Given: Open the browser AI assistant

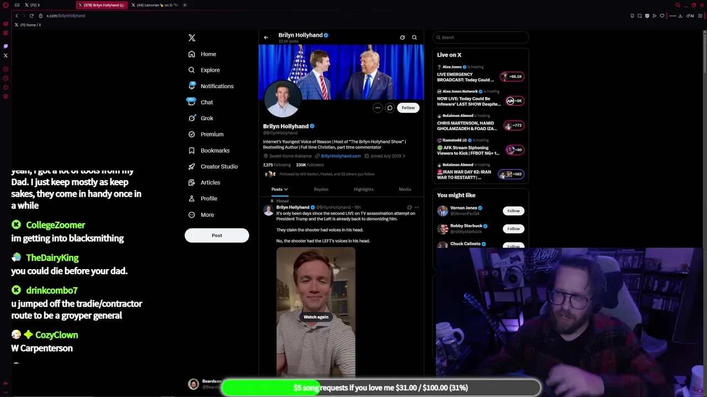Looking at the screenshot, I should point(690,15).
